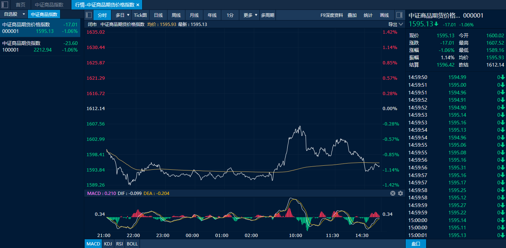Expand the 更多 periods dropdown
Screen dimensions: 506x248
256,15
